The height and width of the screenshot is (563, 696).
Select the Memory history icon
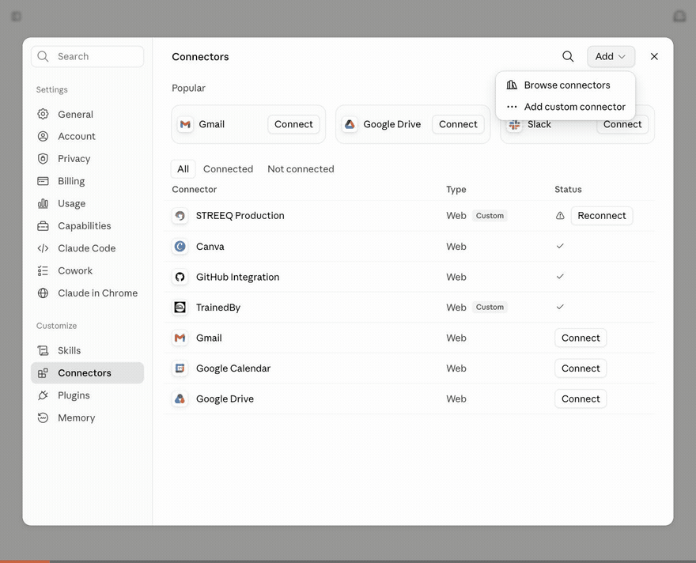click(x=43, y=418)
